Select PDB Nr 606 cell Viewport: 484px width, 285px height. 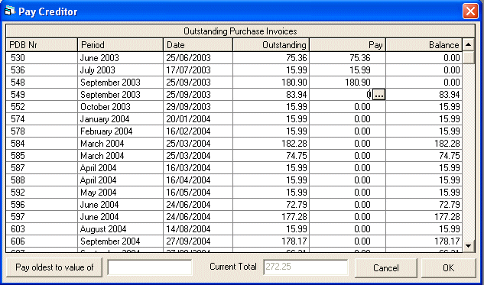pyautogui.click(x=41, y=241)
